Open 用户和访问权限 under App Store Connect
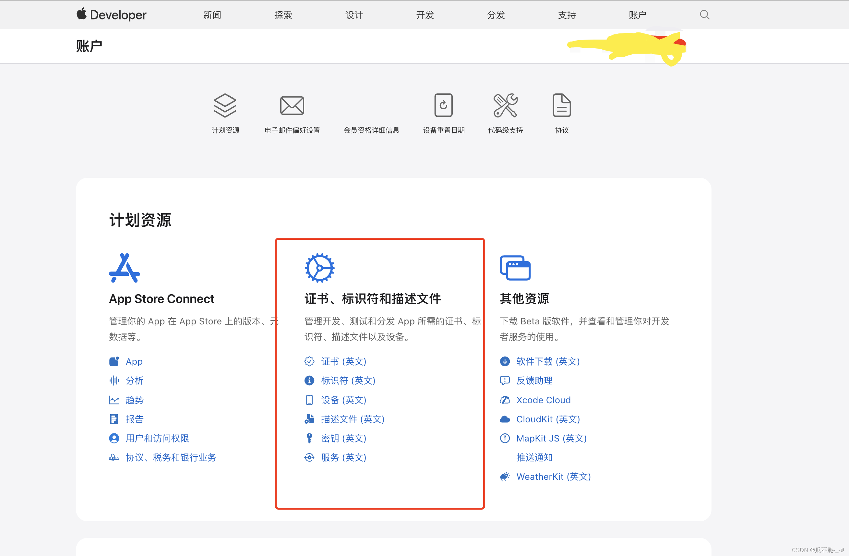This screenshot has width=849, height=556. [157, 438]
